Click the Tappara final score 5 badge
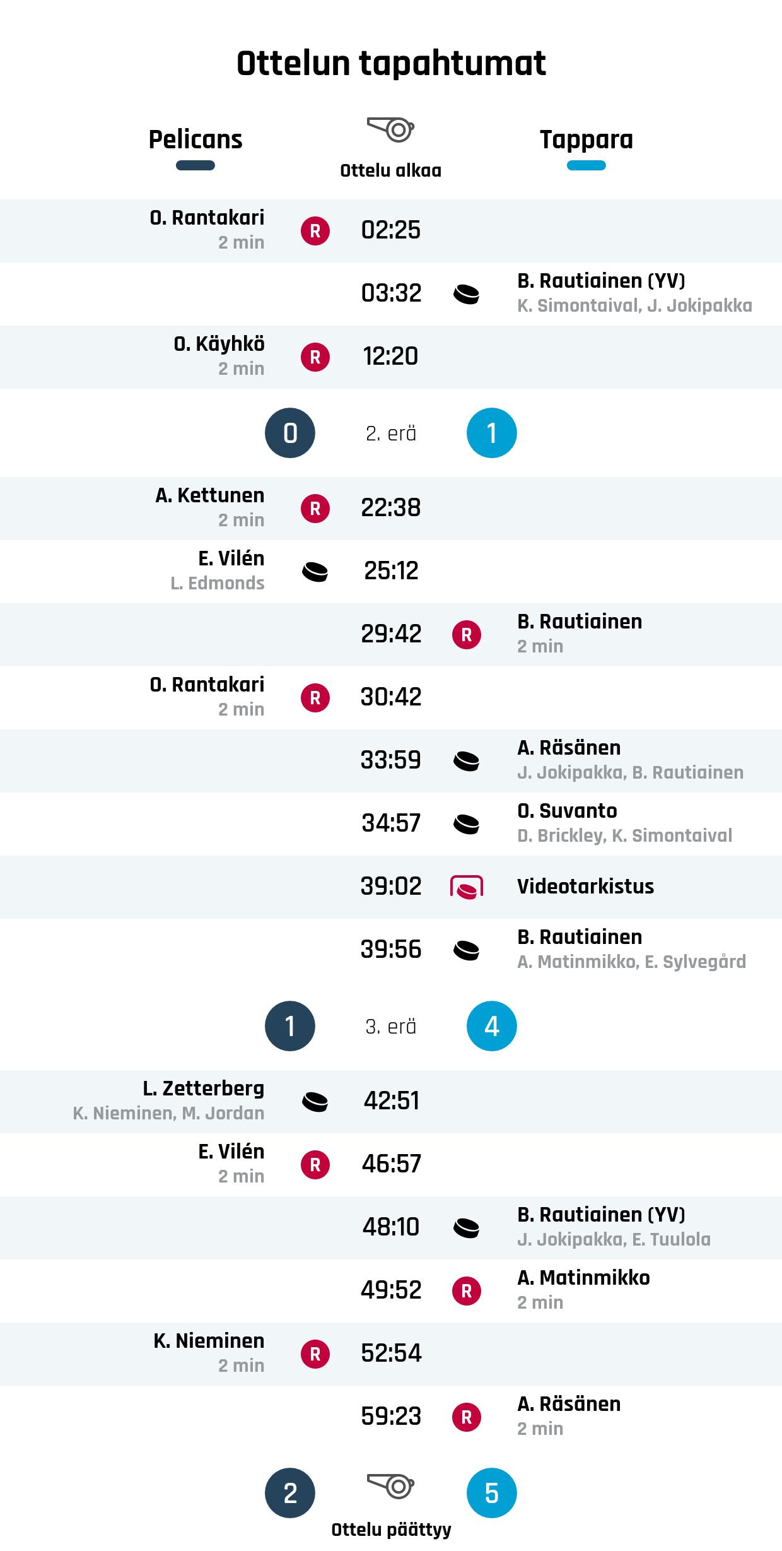Screen dimensions: 782x1551 pyautogui.click(x=492, y=1493)
